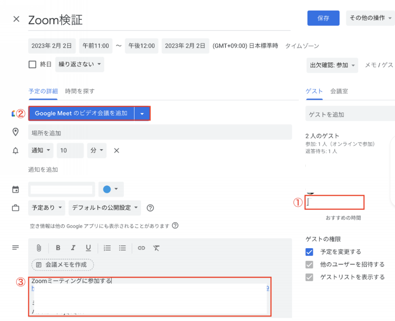This screenshot has height=321, width=395.
Task: Attach a file using paperclip icon
Action: pos(39,248)
